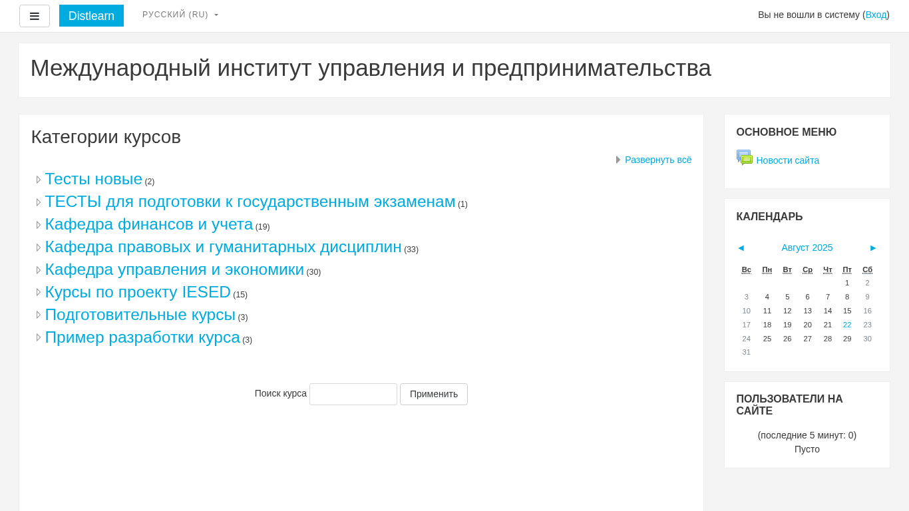Expand the Тесты новые category arrow

click(39, 180)
